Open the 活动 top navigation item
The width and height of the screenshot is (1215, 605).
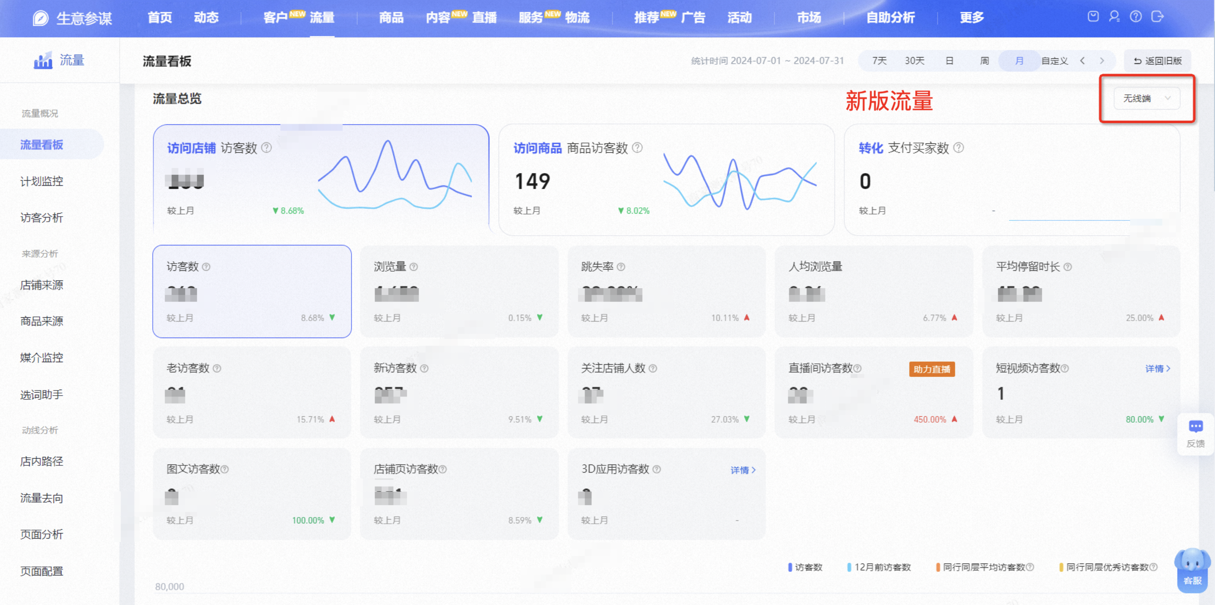click(739, 17)
